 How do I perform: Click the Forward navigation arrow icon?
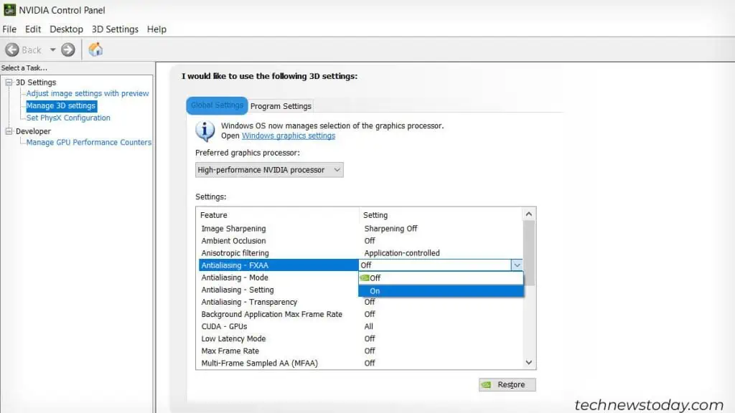coord(67,49)
